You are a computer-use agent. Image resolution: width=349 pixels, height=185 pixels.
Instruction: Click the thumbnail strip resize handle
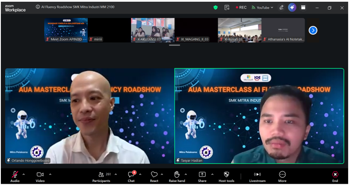tap(174, 45)
